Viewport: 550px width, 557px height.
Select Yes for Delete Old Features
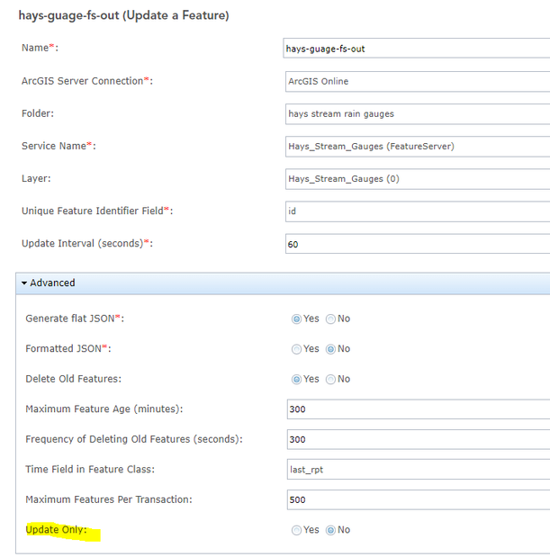tap(296, 379)
